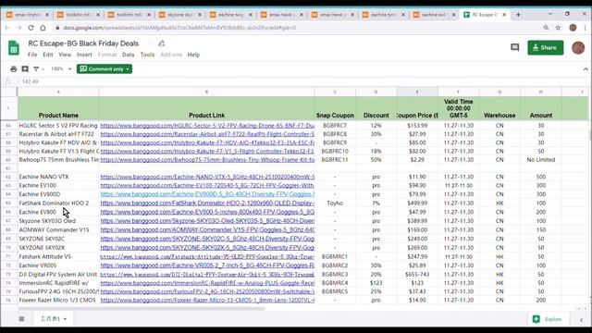The height and width of the screenshot is (333, 592).
Task: Select the price cell $655-743
Action: coord(417,275)
